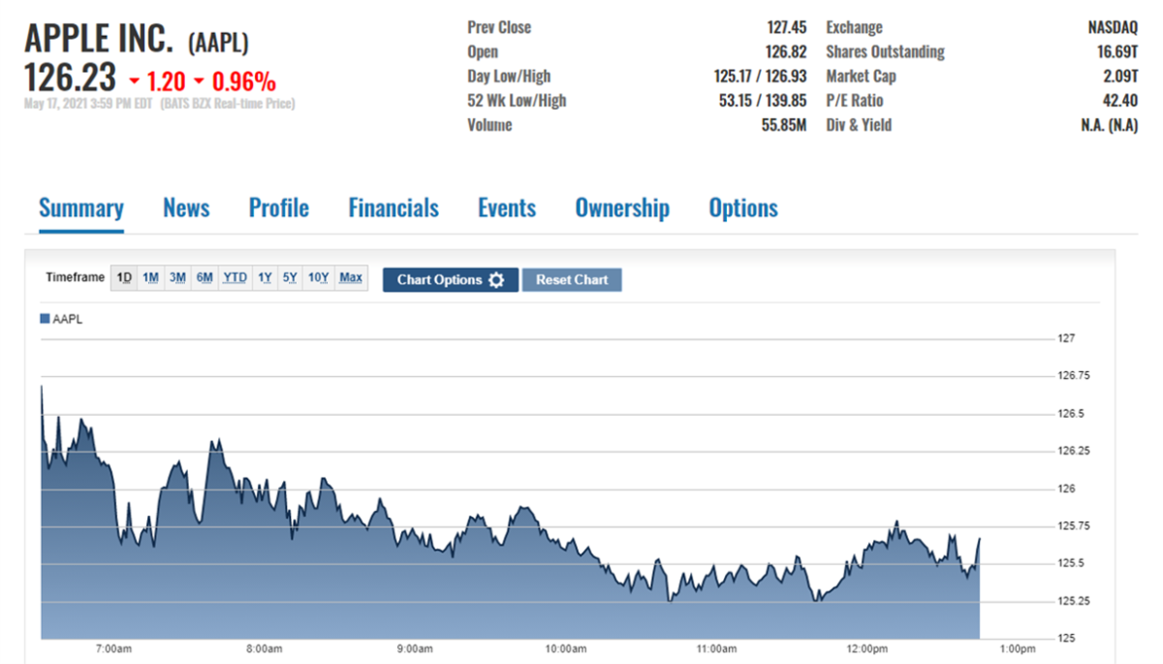
Task: Click the 126.75 y-axis label
Action: pos(1072,376)
